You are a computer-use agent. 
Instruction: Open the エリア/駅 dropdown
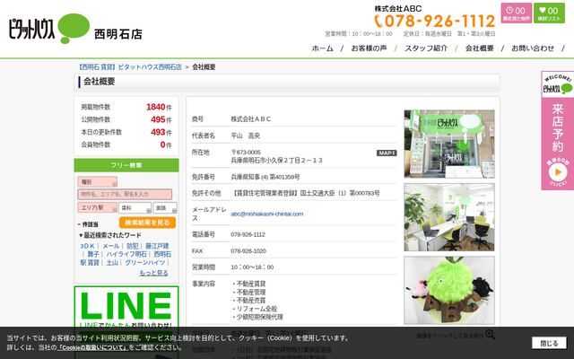click(98, 207)
